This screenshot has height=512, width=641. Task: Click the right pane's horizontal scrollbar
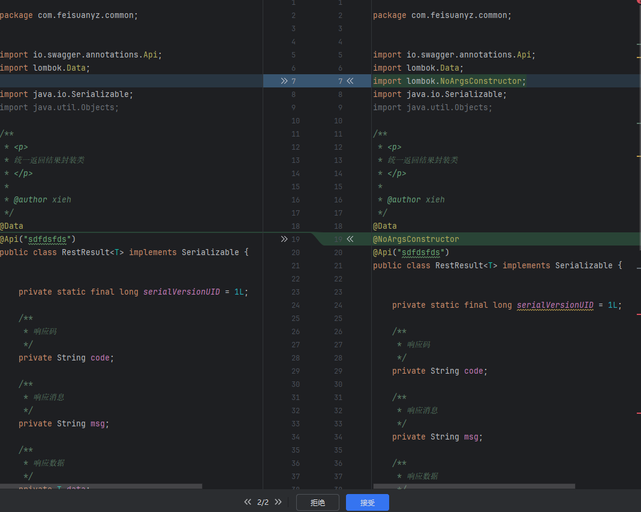(x=474, y=486)
